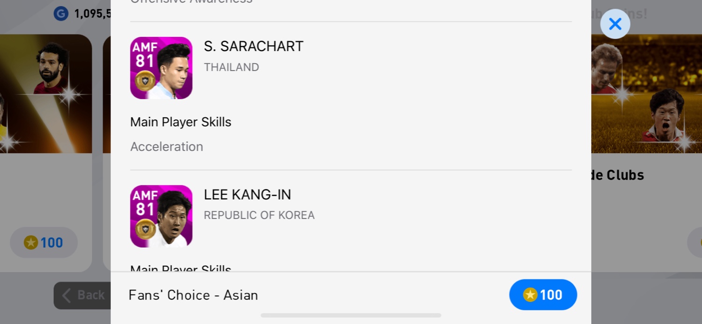Click the GP balance amount 1,095,5
702x324 pixels.
(x=92, y=14)
